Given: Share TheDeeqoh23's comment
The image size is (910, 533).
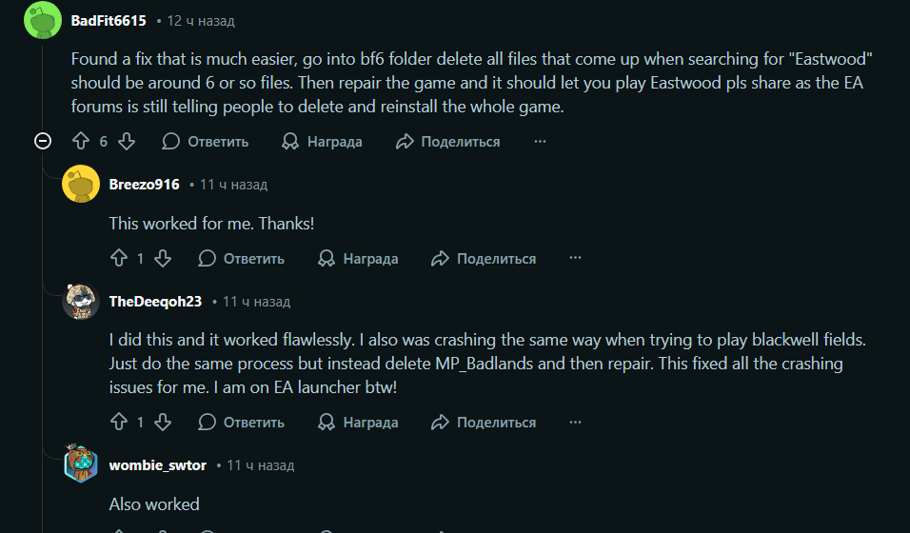Looking at the screenshot, I should (x=484, y=422).
